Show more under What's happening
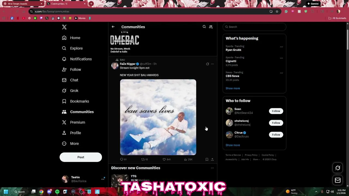Screen dimensions: 349x196 [x=233, y=88]
